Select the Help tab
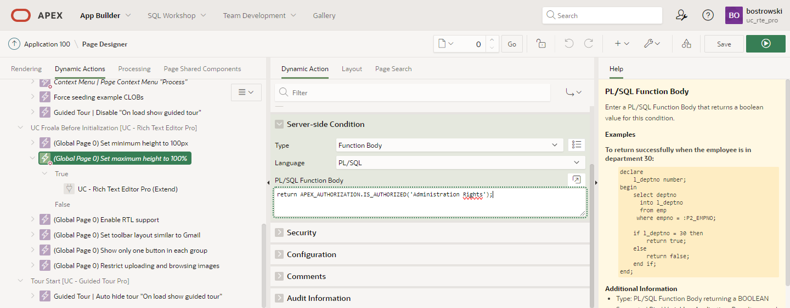 click(616, 68)
